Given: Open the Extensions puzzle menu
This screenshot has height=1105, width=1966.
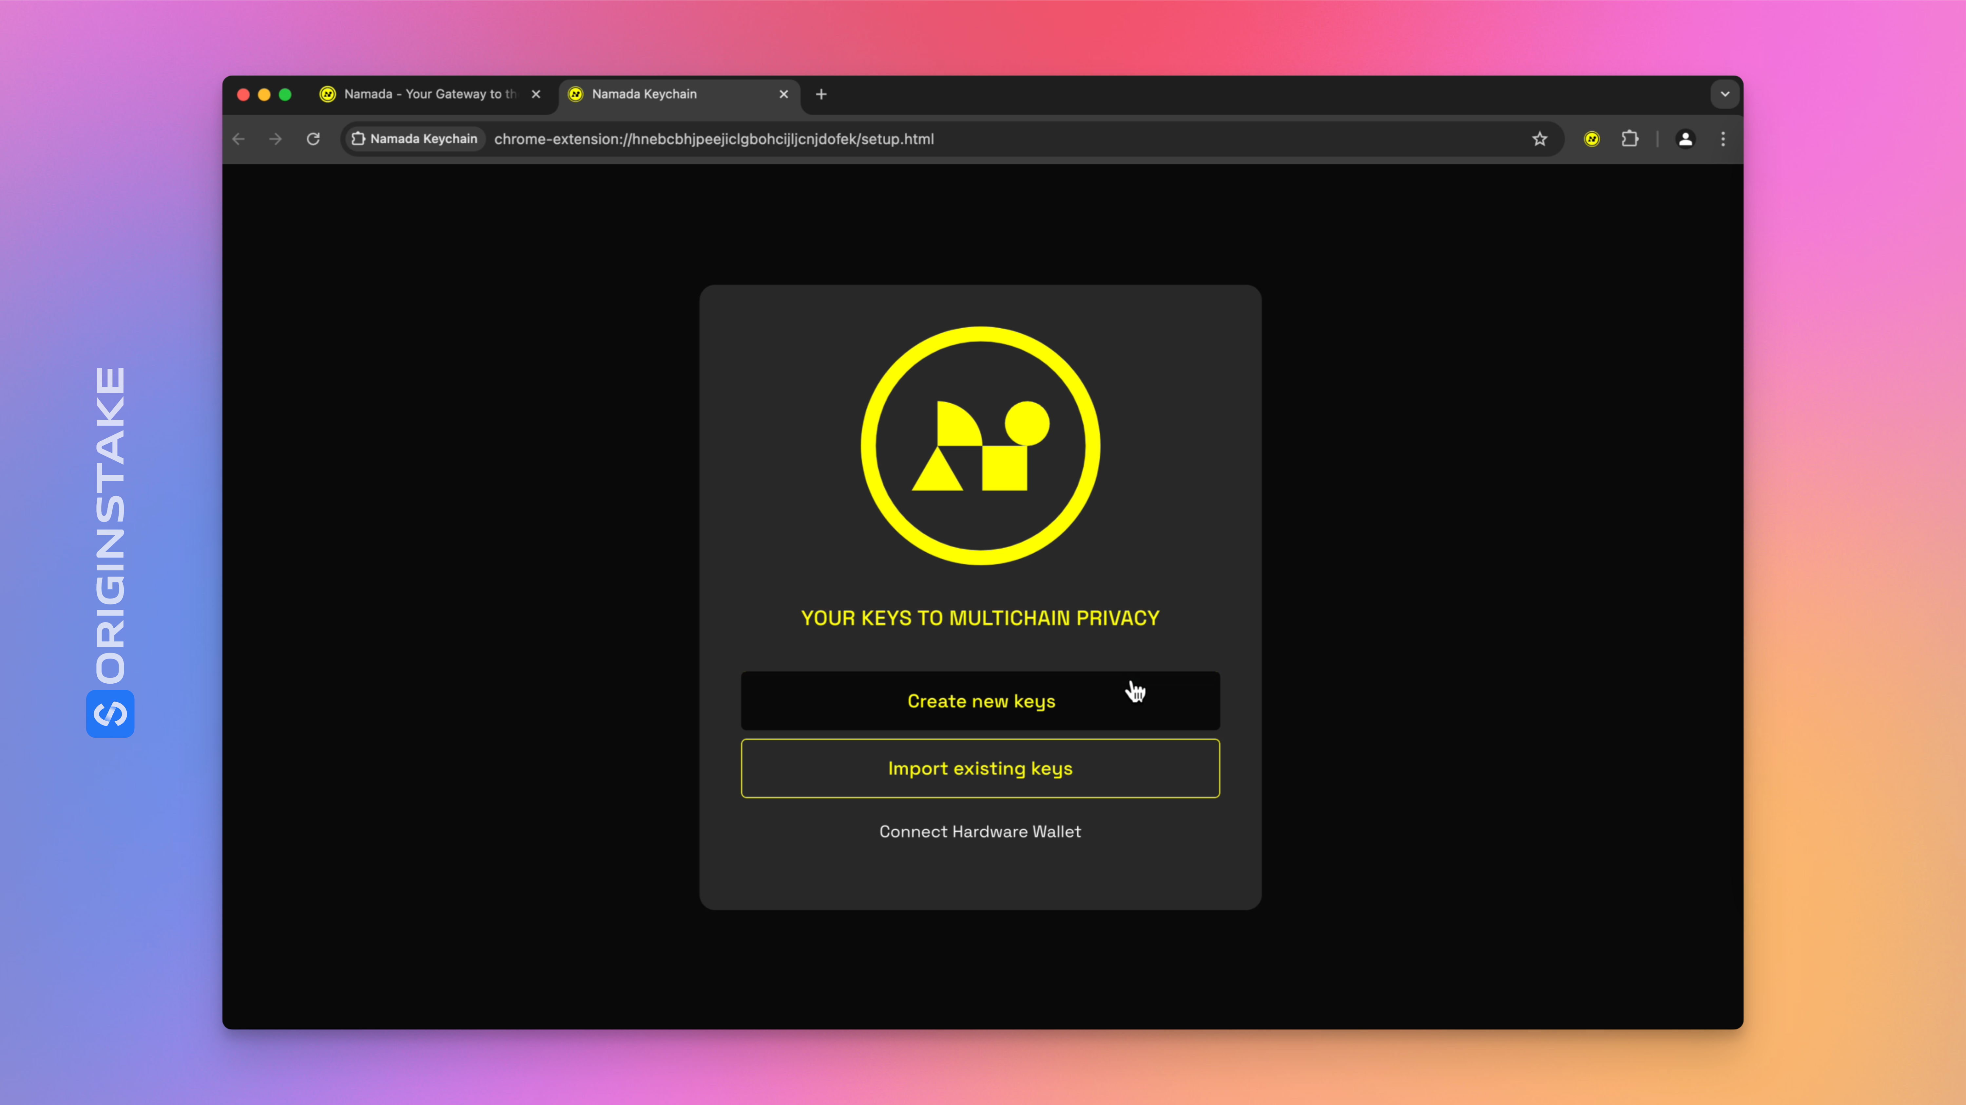Looking at the screenshot, I should click(1629, 139).
